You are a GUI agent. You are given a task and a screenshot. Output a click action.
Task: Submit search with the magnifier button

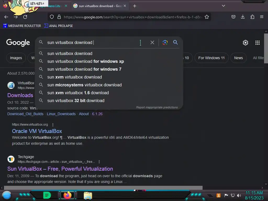[x=175, y=42]
